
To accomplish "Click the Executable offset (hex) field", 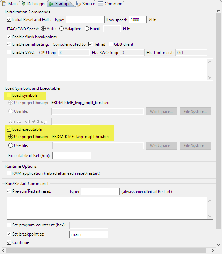I will (x=71, y=156).
